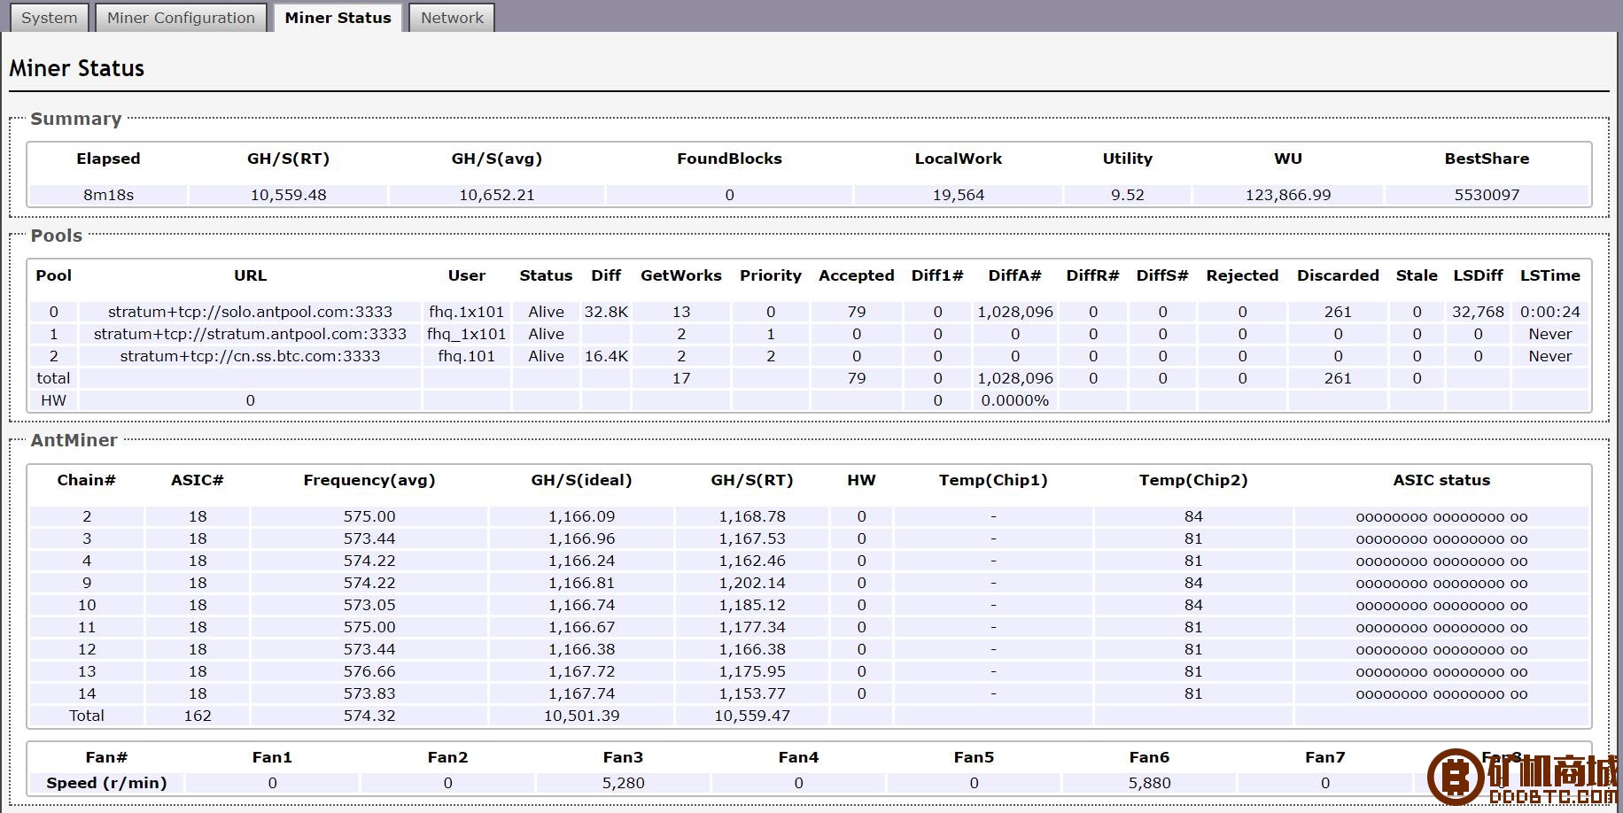Click the Speed (r/min) row label
Image resolution: width=1623 pixels, height=813 pixels.
pos(106,783)
